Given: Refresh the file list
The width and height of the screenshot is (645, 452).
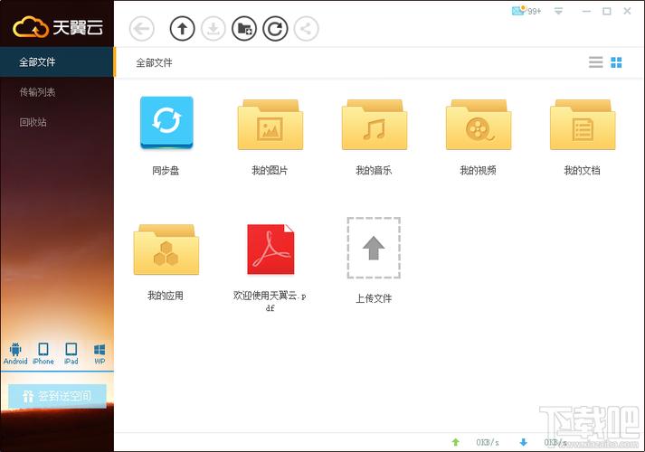Looking at the screenshot, I should coord(275,28).
